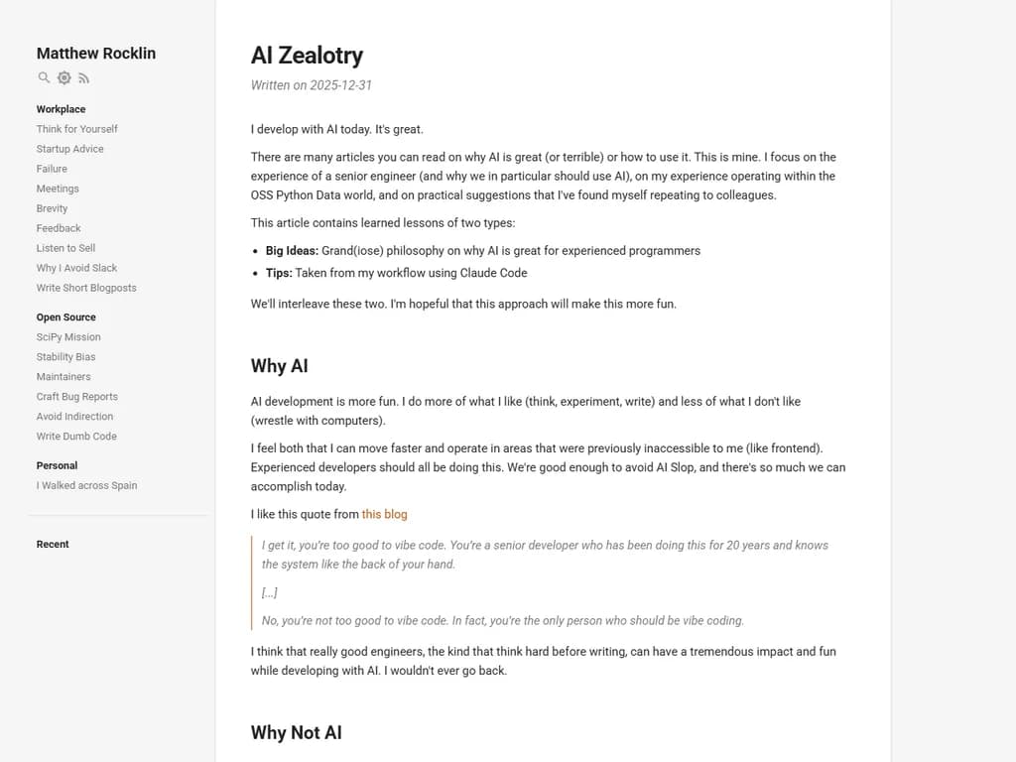This screenshot has height=762, width=1016.
Task: Open the settings gear icon
Action: pyautogui.click(x=64, y=77)
